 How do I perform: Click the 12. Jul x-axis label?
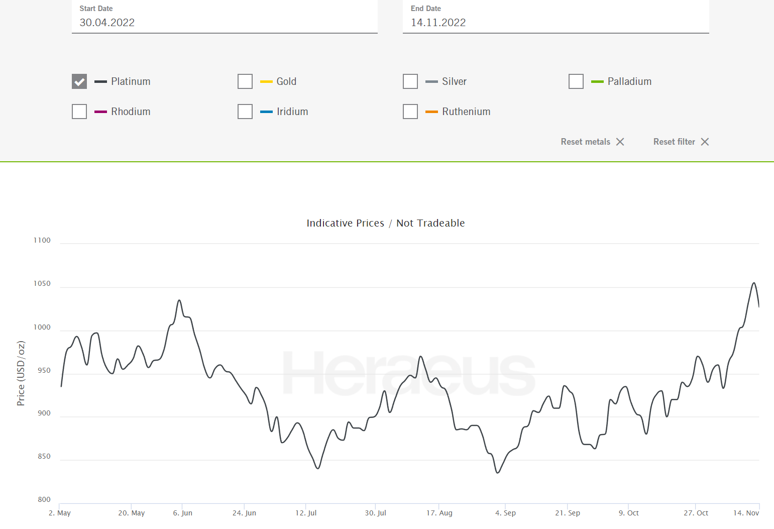[x=306, y=513]
